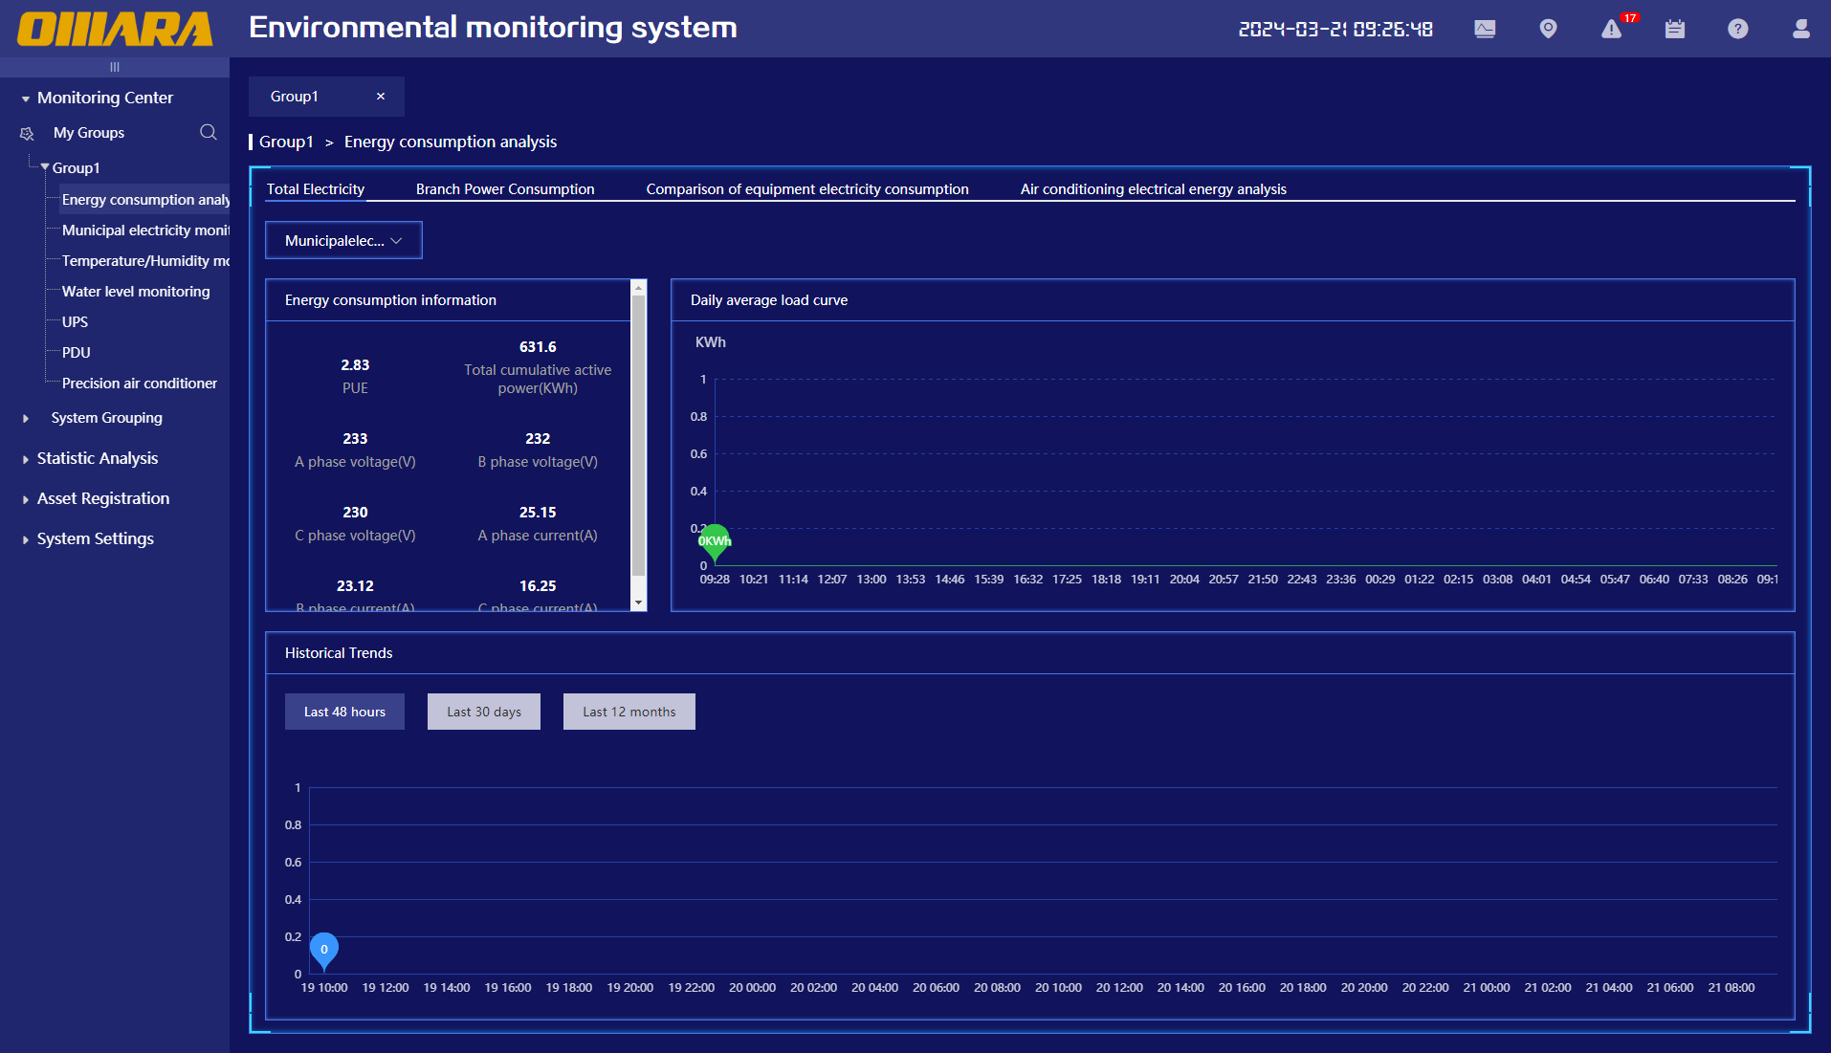The image size is (1831, 1053).
Task: Switch to Branch Power Consumption tab
Action: [x=504, y=189]
